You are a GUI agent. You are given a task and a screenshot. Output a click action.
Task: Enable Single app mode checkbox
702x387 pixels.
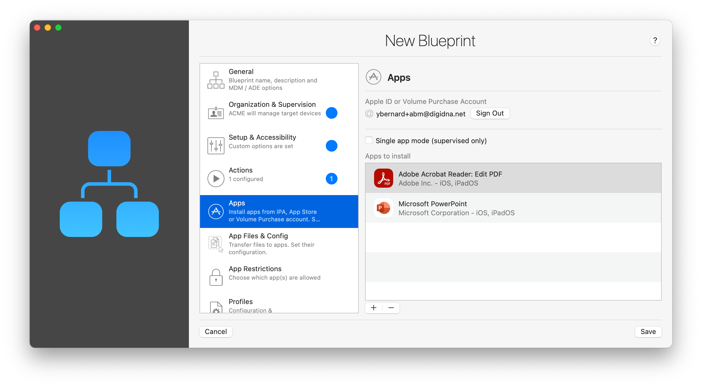369,140
